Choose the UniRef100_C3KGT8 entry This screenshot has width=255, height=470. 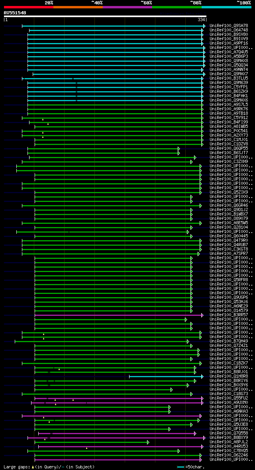click(229, 249)
